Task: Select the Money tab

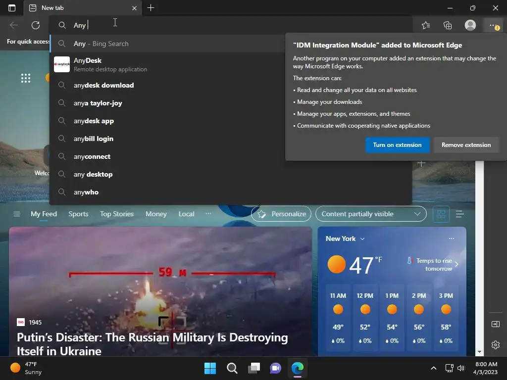Action: (x=156, y=214)
